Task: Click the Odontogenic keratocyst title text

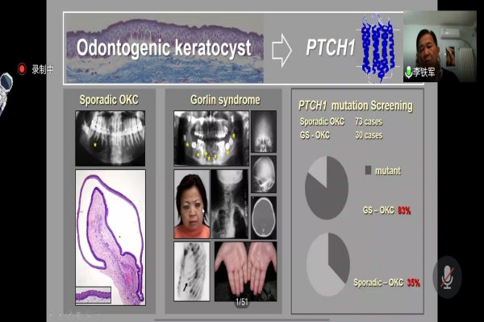Action: click(x=164, y=47)
